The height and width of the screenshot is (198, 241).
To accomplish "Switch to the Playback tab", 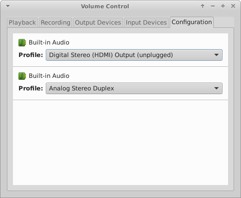I will point(22,23).
